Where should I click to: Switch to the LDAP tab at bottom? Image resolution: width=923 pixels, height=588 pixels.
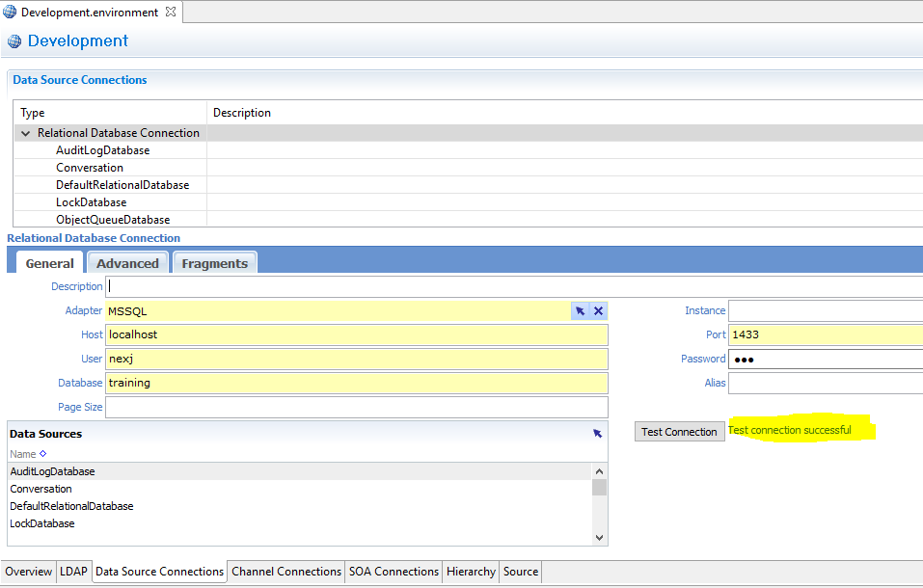coord(74,572)
